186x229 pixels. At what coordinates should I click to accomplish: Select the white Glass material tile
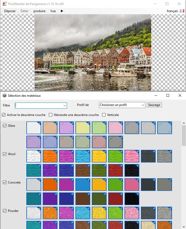34,128
